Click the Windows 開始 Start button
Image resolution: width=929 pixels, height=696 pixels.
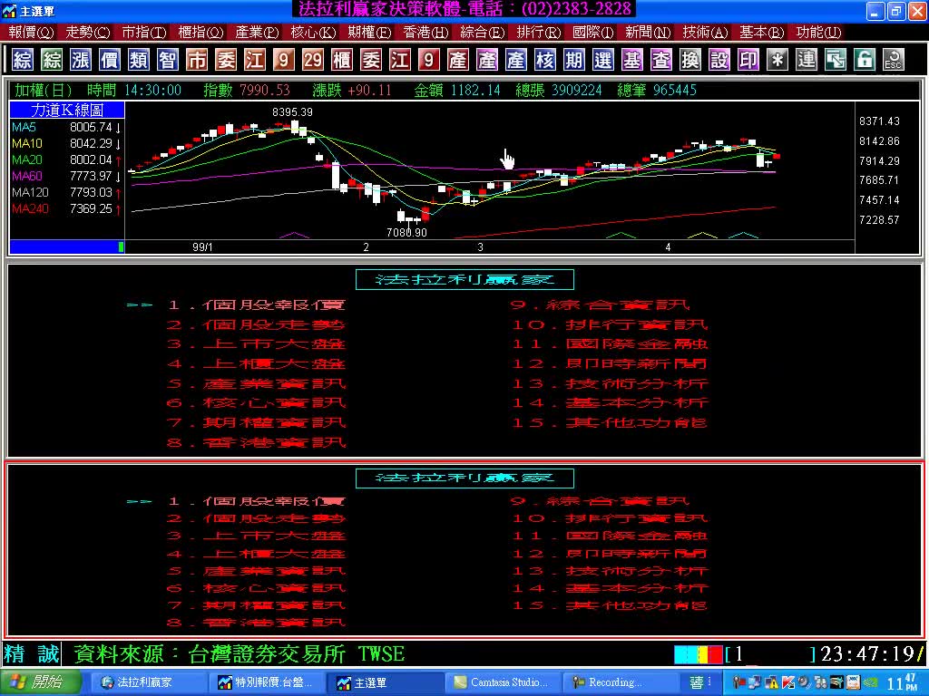click(40, 682)
